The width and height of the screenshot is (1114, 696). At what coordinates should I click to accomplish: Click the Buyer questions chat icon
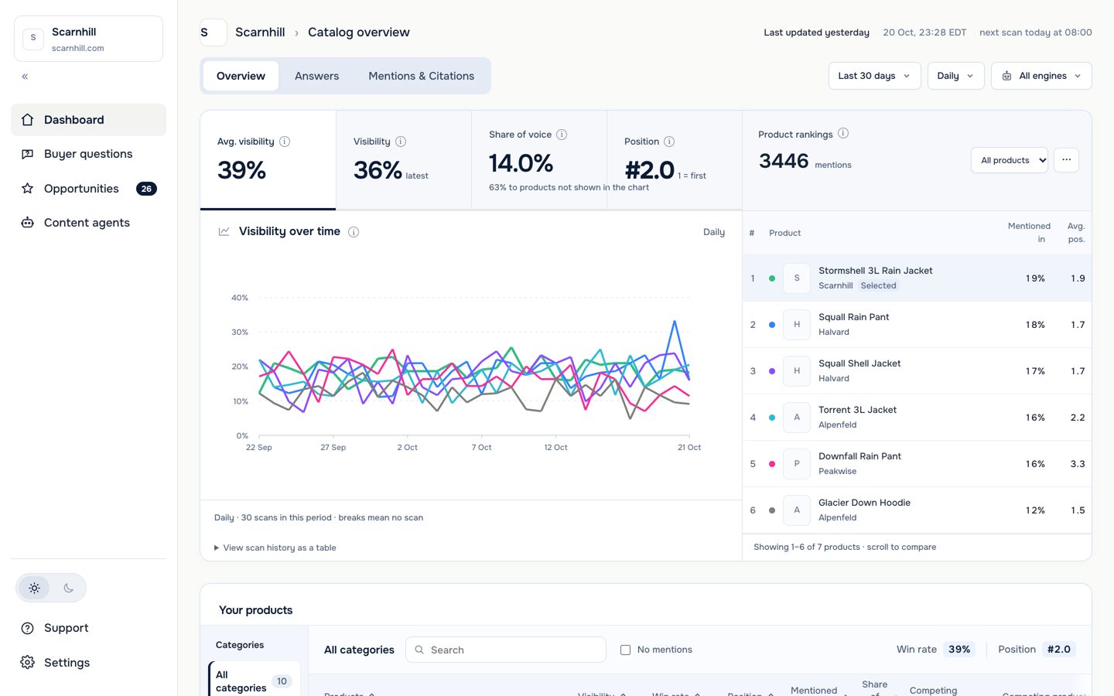click(28, 154)
